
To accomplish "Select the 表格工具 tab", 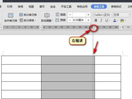I will [99, 7].
